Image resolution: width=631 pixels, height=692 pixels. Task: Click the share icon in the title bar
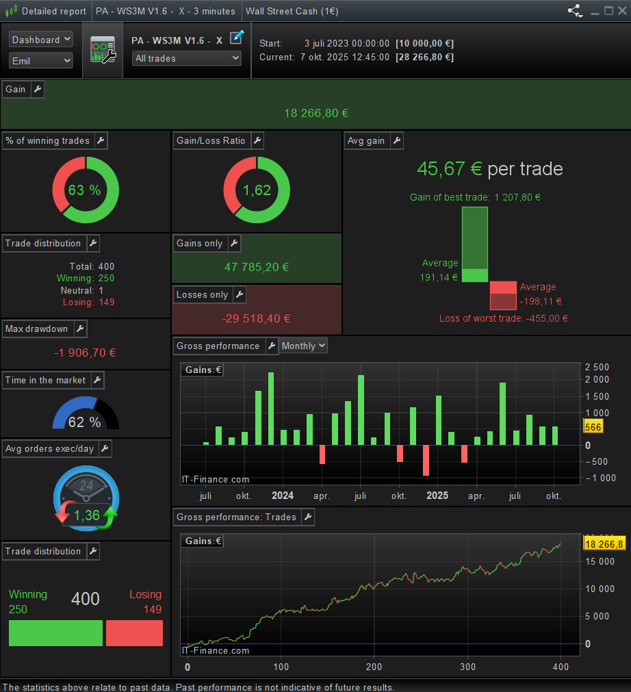pyautogui.click(x=575, y=11)
